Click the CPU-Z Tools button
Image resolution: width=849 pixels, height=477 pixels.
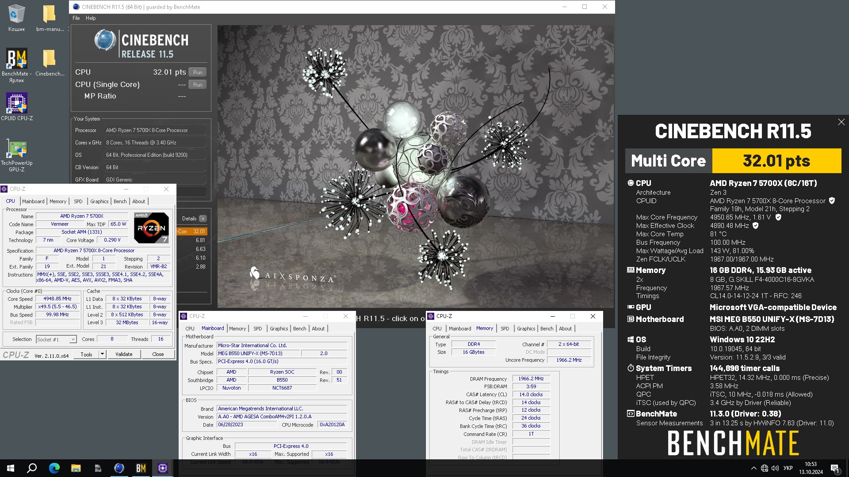[87, 354]
